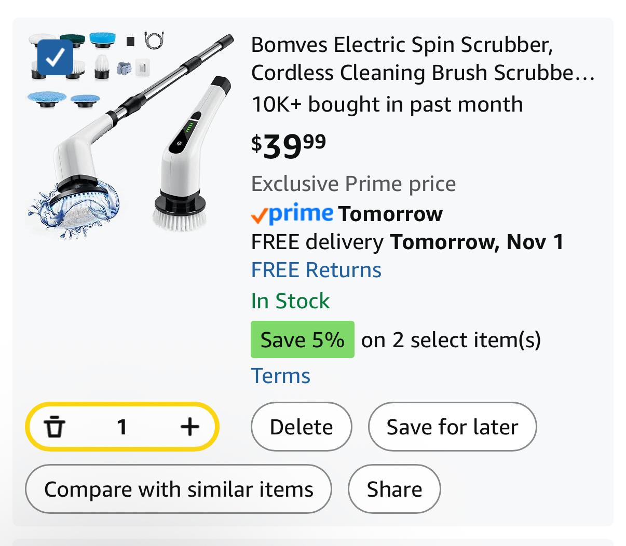This screenshot has height=546, width=626.
Task: Click the Share button
Action: point(394,489)
